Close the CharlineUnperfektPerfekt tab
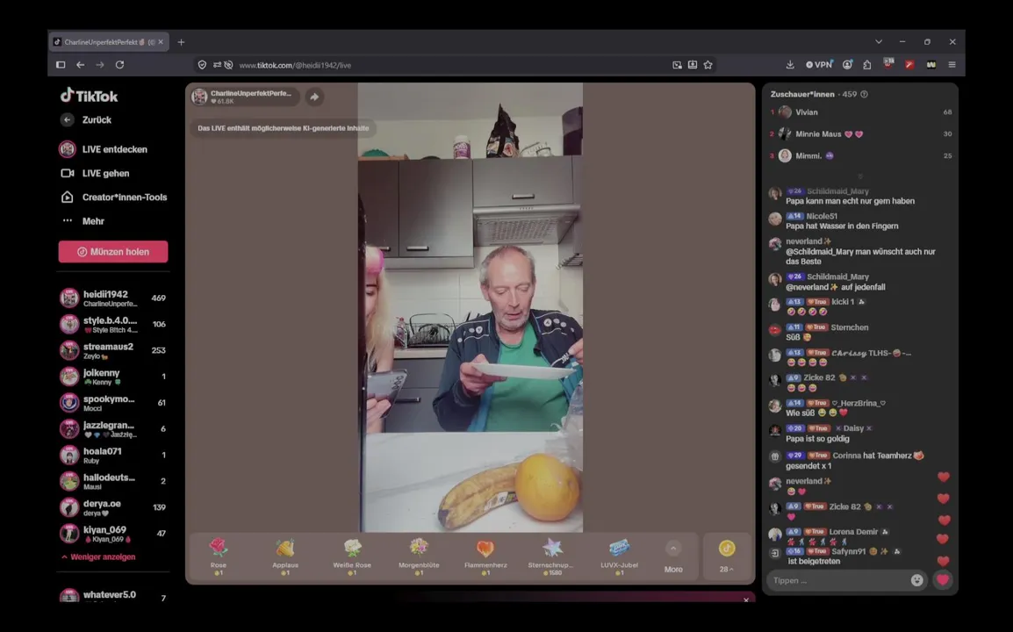Screen dimensions: 1013x632 161,42
